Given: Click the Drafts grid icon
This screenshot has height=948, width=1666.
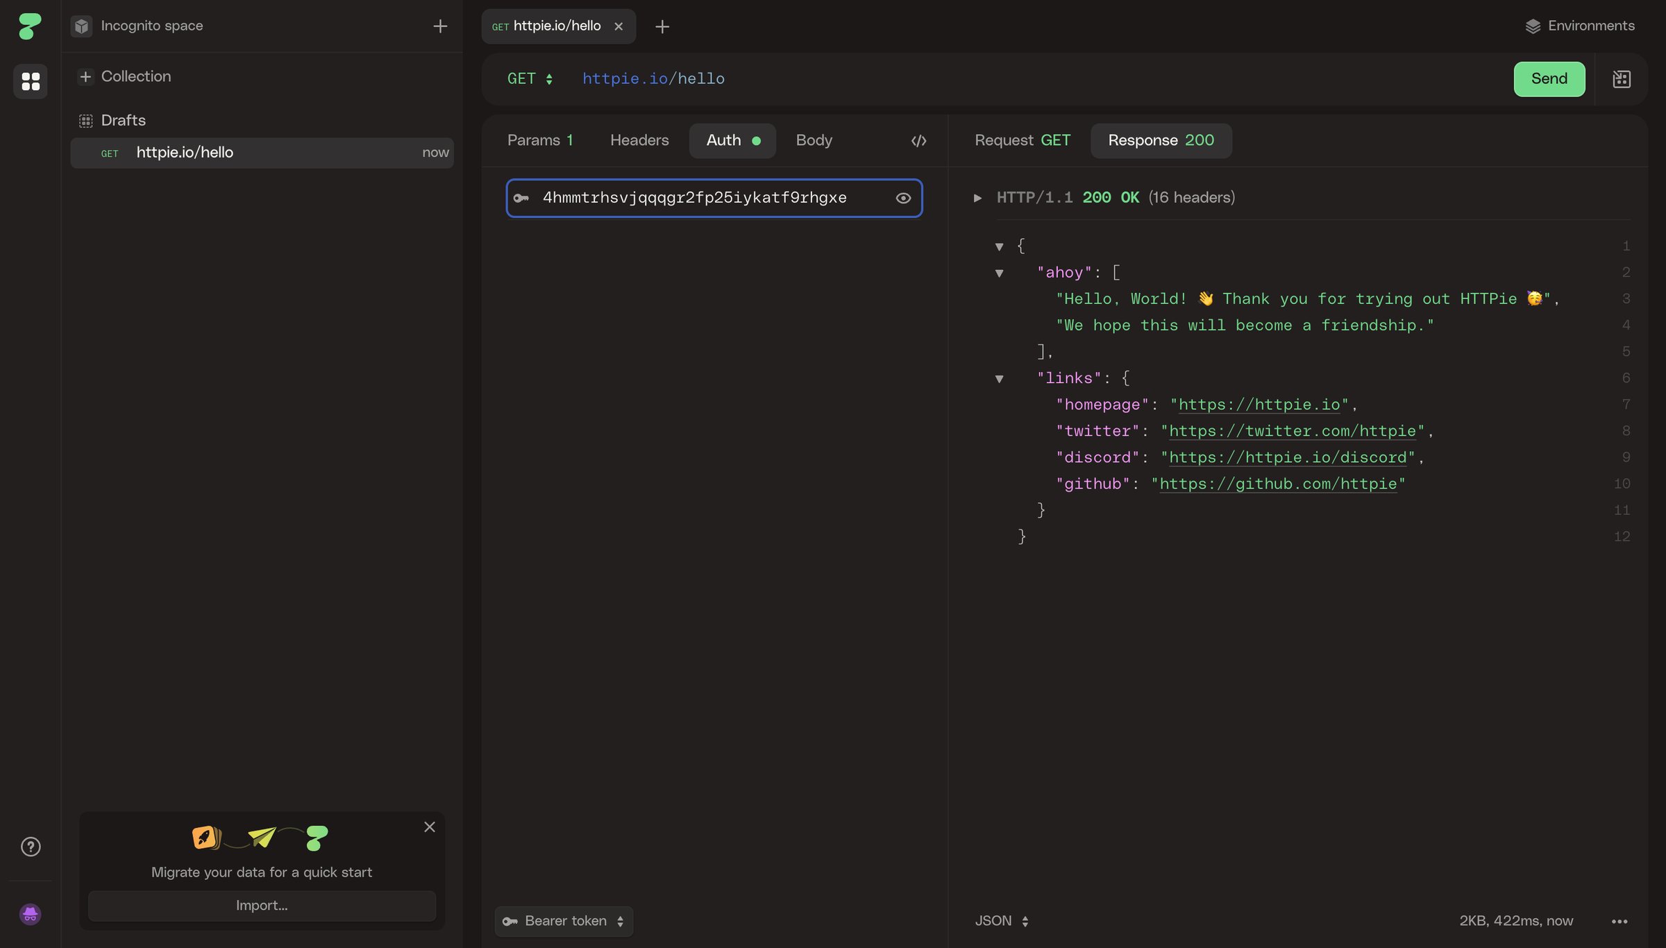Looking at the screenshot, I should 85,121.
